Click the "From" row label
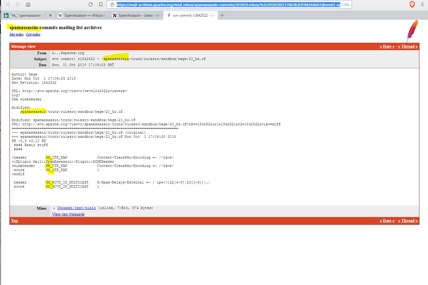Image resolution: width=428 pixels, height=285 pixels. (42, 53)
